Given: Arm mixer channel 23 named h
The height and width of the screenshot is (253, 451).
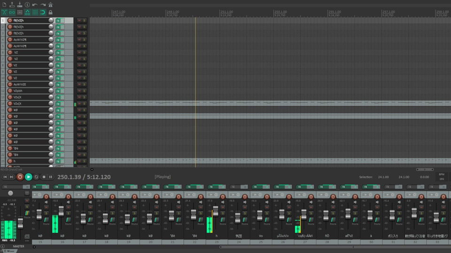Looking at the screenshot, I should tap(223, 196).
